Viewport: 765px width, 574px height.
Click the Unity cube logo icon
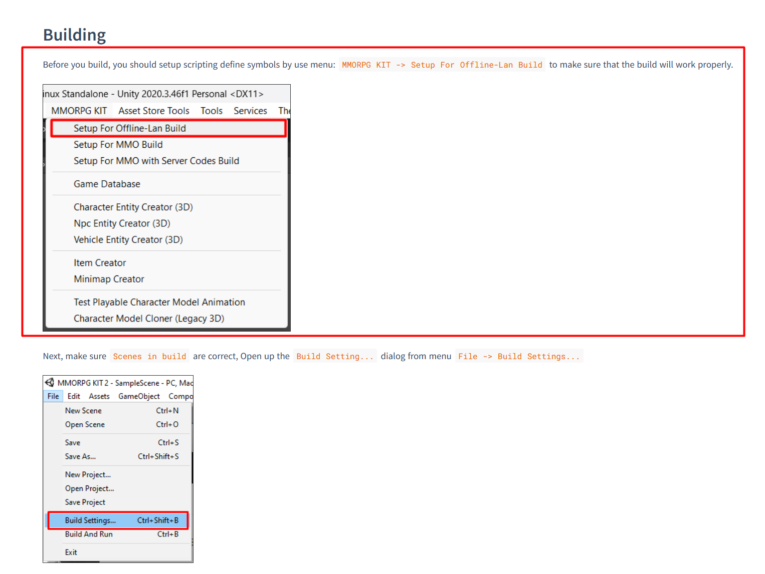pos(50,382)
